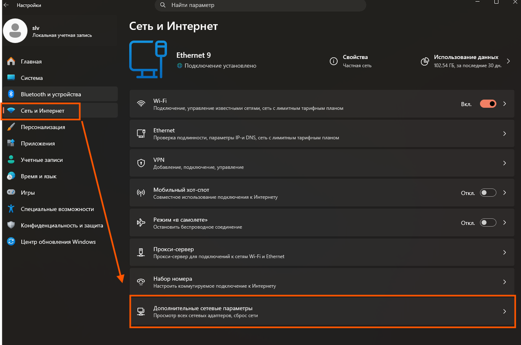The width and height of the screenshot is (521, 345).
Task: Click the Персонализация brush icon
Action: tap(11, 127)
